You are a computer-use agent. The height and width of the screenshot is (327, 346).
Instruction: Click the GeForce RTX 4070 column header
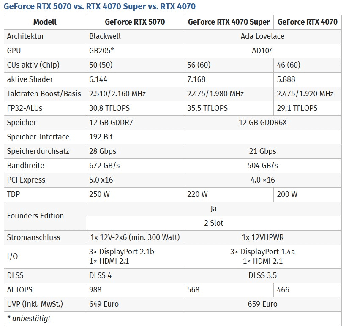(x=308, y=22)
